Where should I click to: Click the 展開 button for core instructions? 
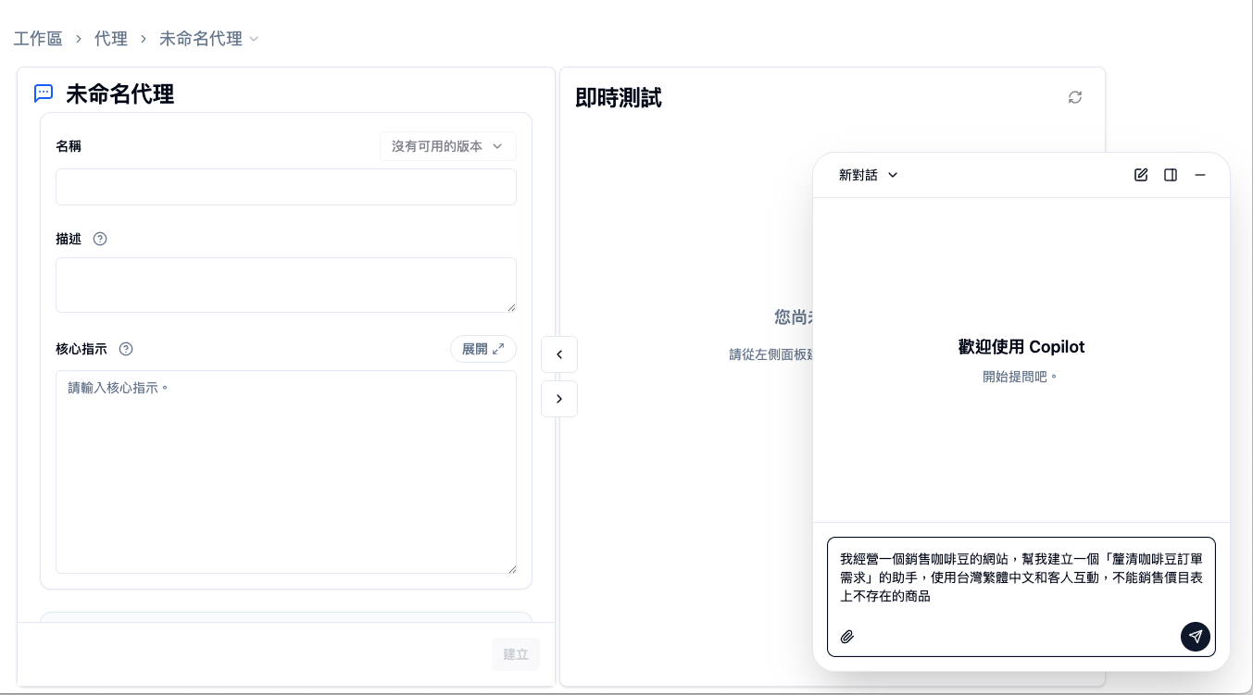[482, 349]
